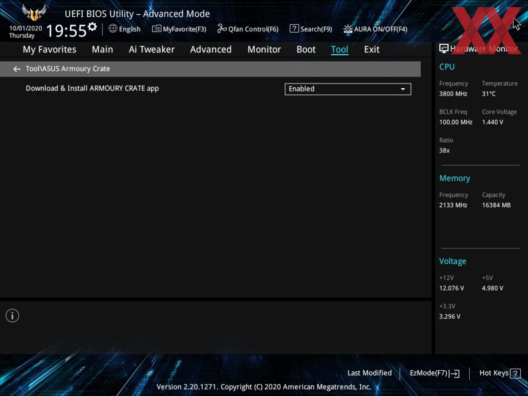
Task: Select the Boot tab
Action: [306, 49]
